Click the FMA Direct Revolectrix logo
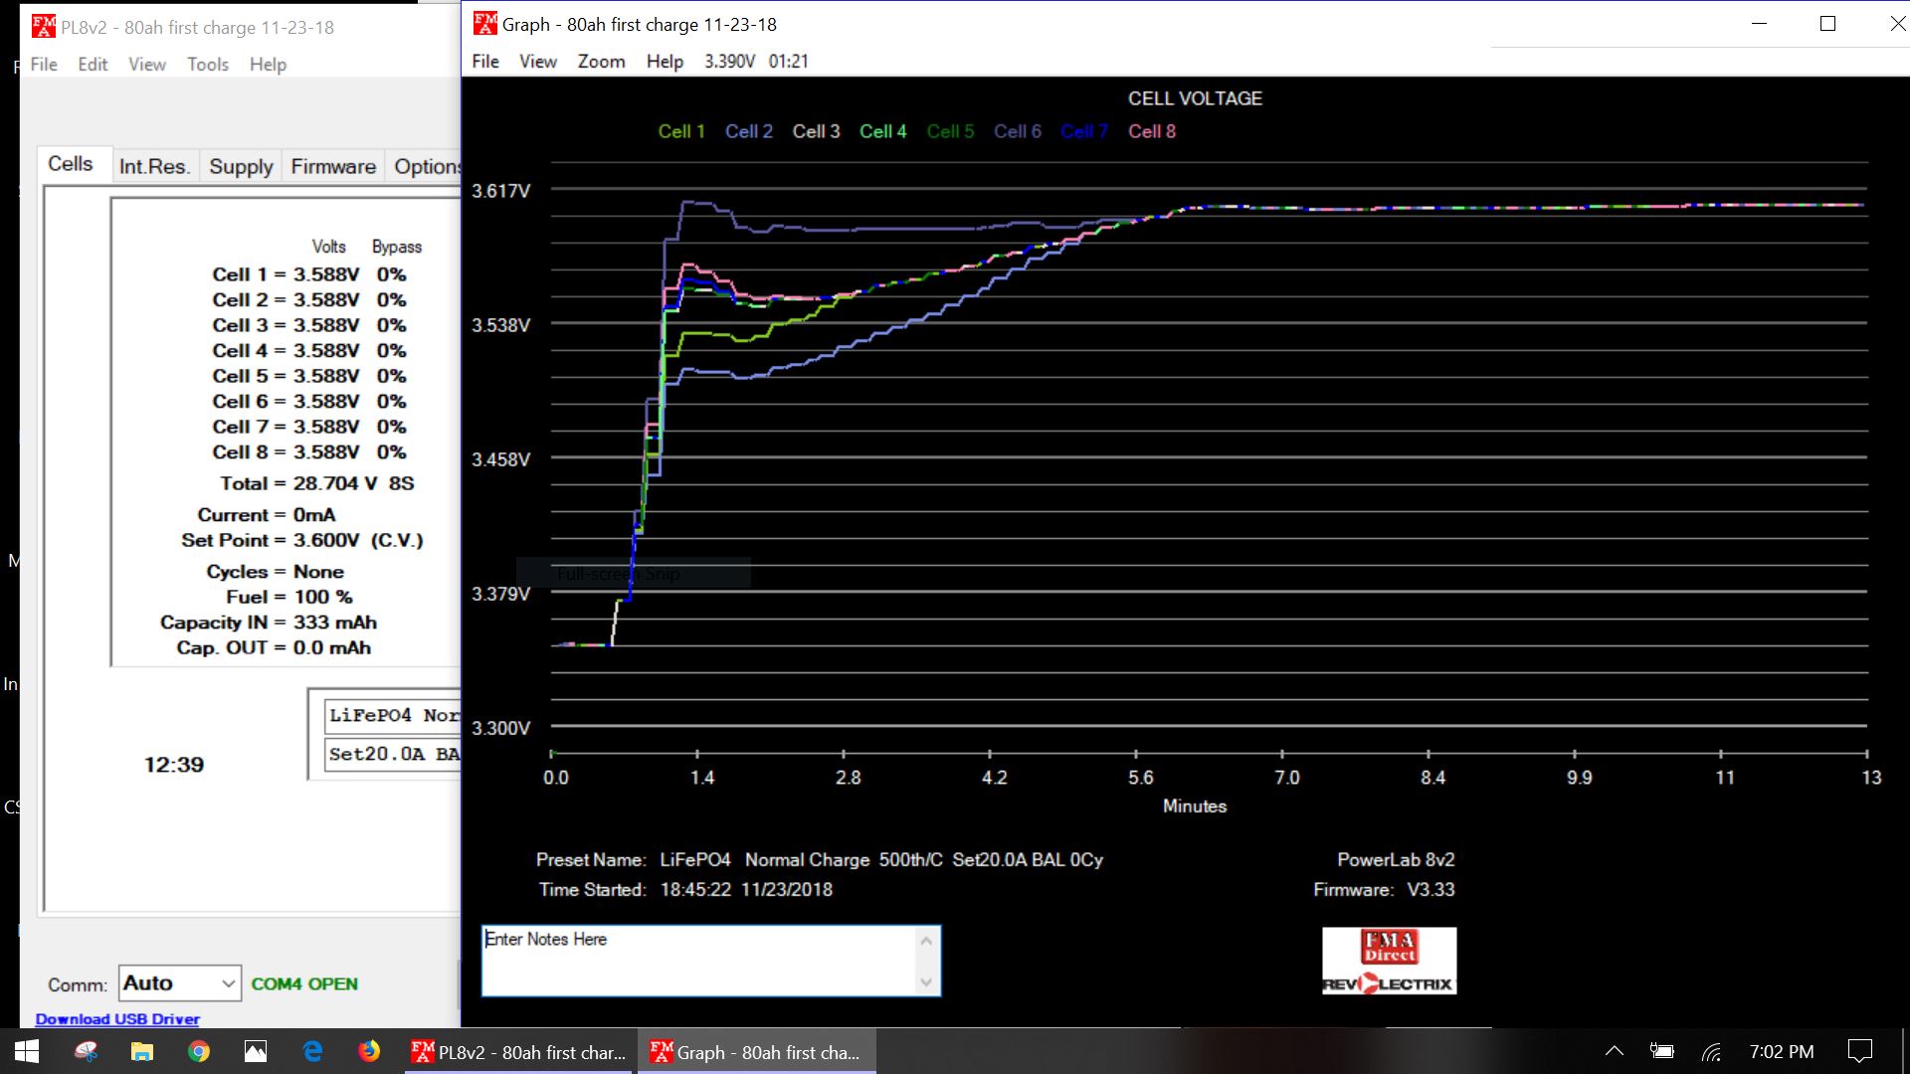 (x=1389, y=961)
